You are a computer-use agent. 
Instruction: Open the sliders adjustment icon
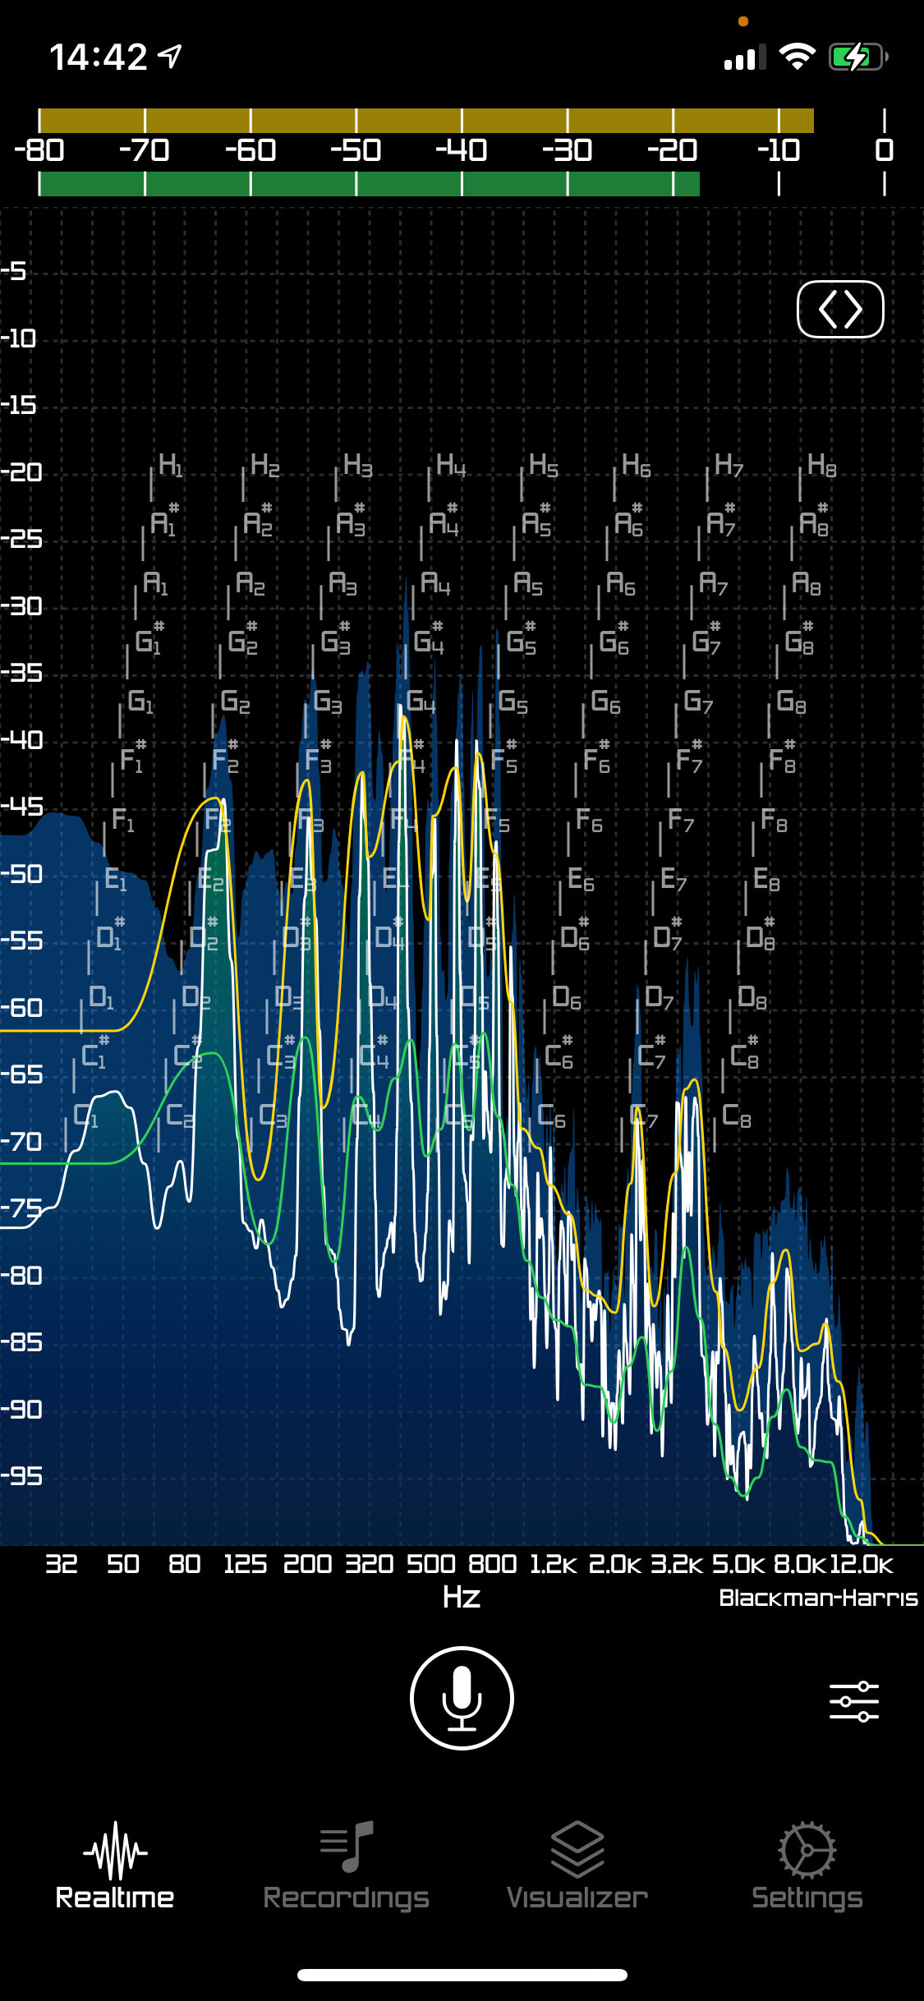pyautogui.click(x=853, y=1701)
